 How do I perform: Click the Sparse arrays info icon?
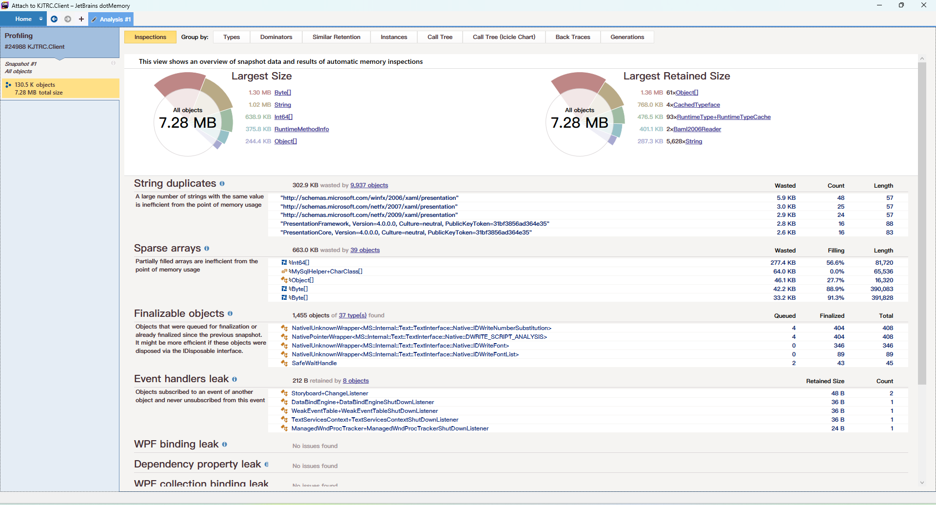(207, 249)
